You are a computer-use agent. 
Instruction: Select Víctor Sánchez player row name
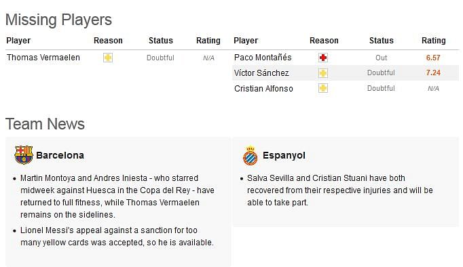[261, 73]
